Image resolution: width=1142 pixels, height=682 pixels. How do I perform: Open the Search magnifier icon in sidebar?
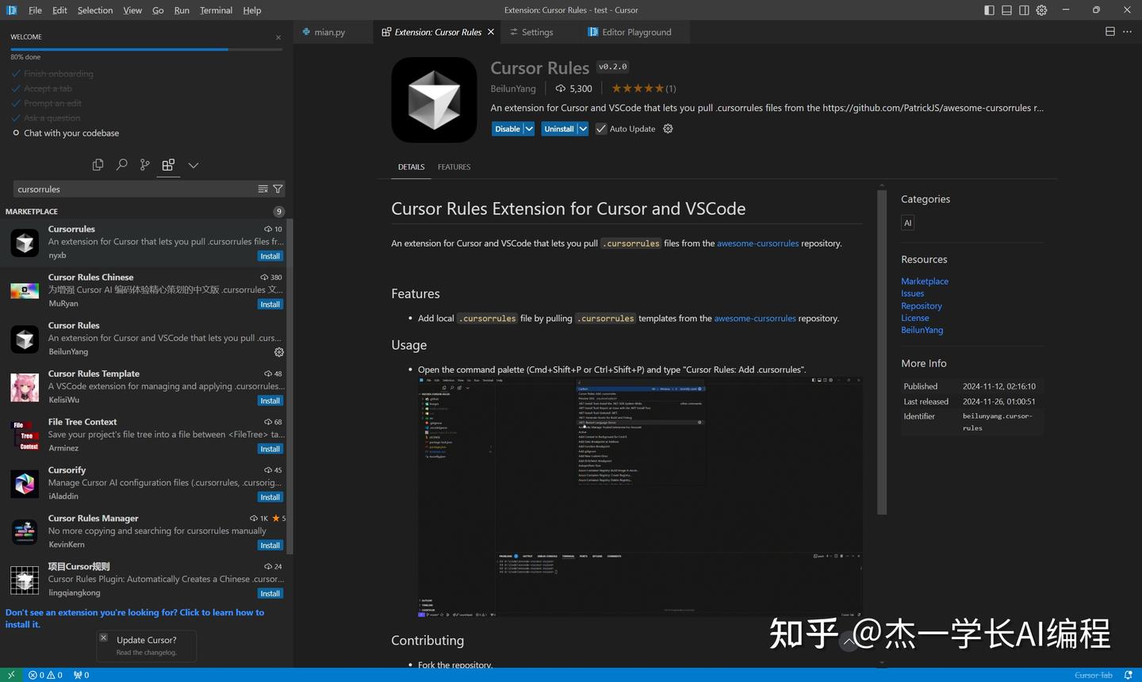coord(121,165)
